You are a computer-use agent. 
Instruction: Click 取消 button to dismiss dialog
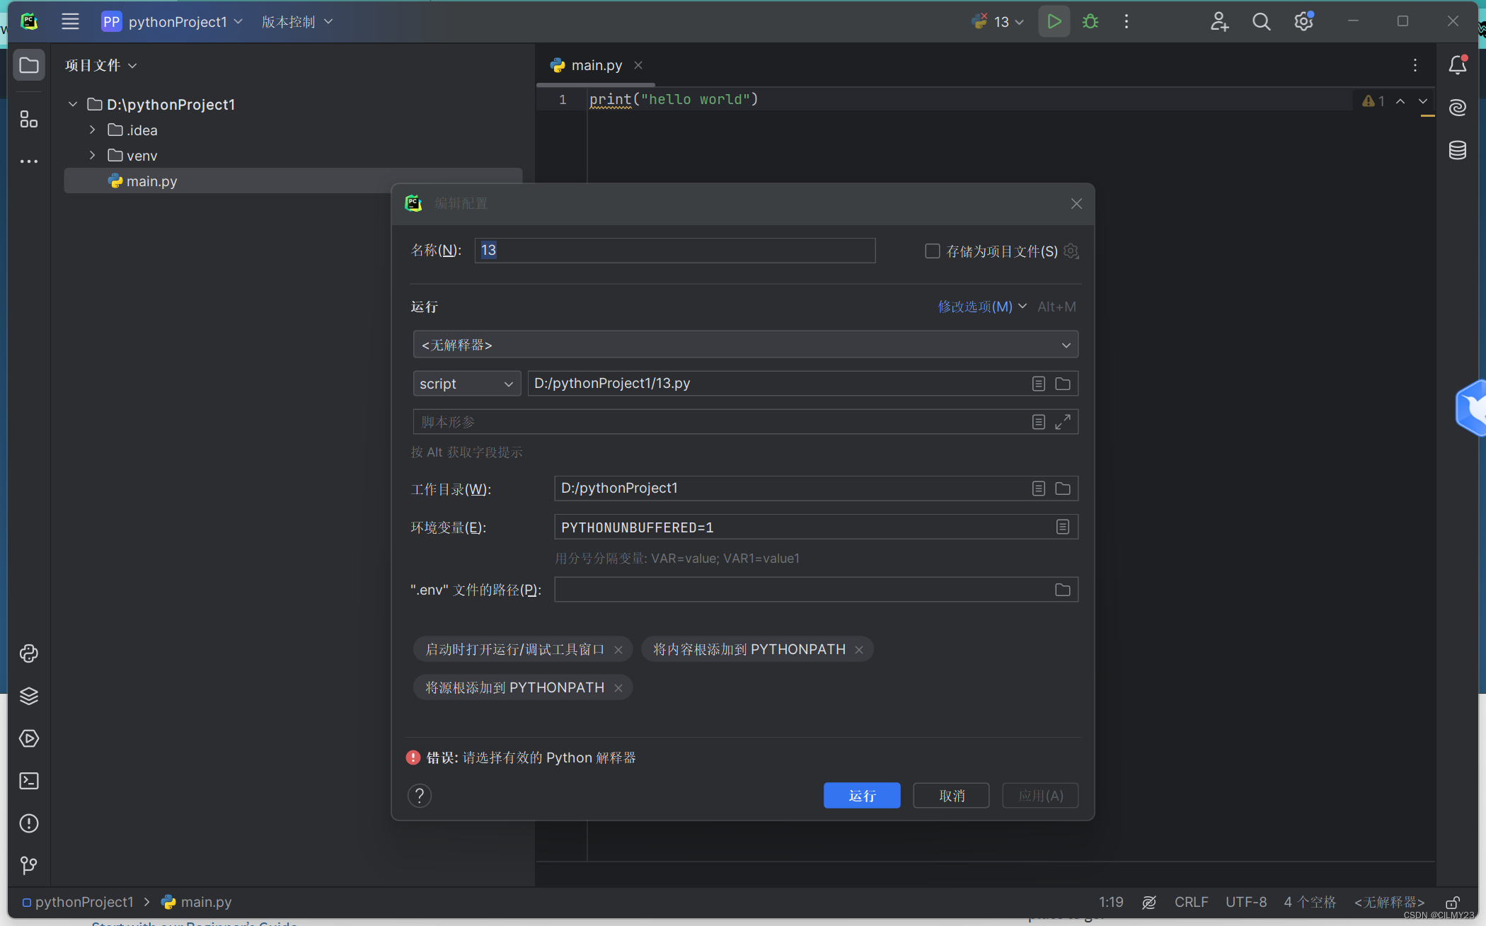[951, 795]
